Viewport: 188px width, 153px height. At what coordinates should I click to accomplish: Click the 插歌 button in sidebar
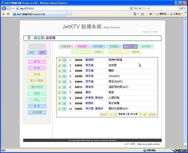pos(42,53)
